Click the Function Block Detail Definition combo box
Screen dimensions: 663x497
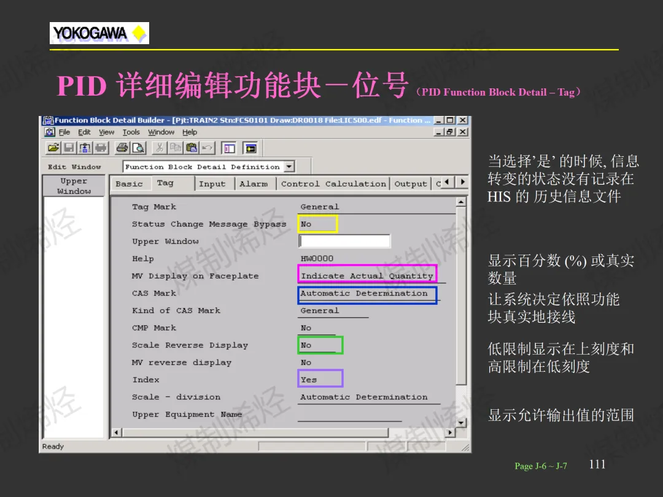coord(209,166)
